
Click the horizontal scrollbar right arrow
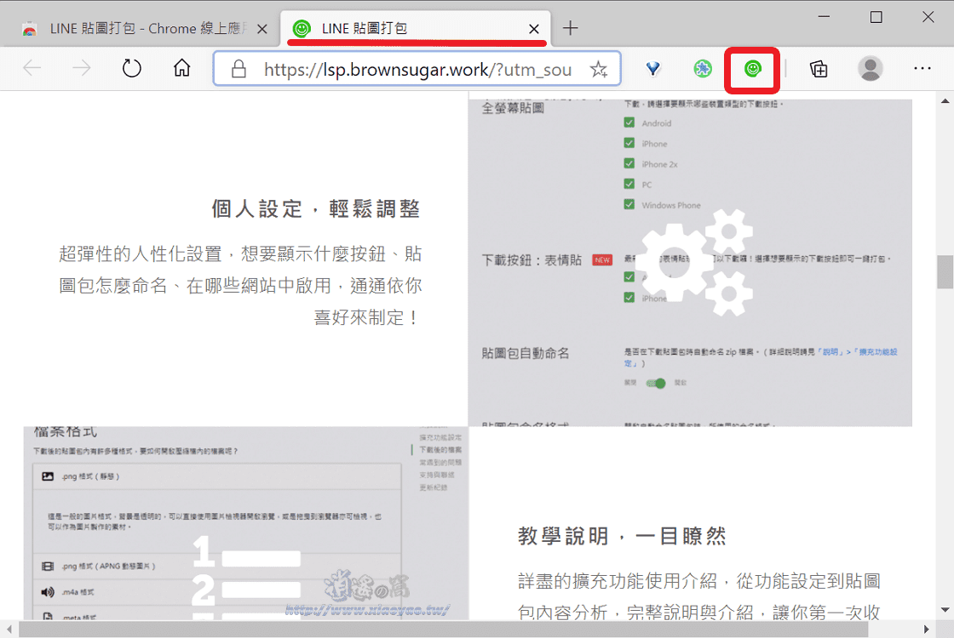[x=927, y=629]
